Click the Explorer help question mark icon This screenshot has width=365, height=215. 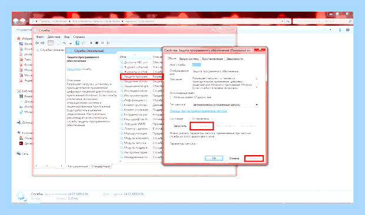click(348, 30)
